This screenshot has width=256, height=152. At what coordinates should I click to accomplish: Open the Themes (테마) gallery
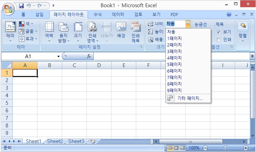[x=10, y=31]
